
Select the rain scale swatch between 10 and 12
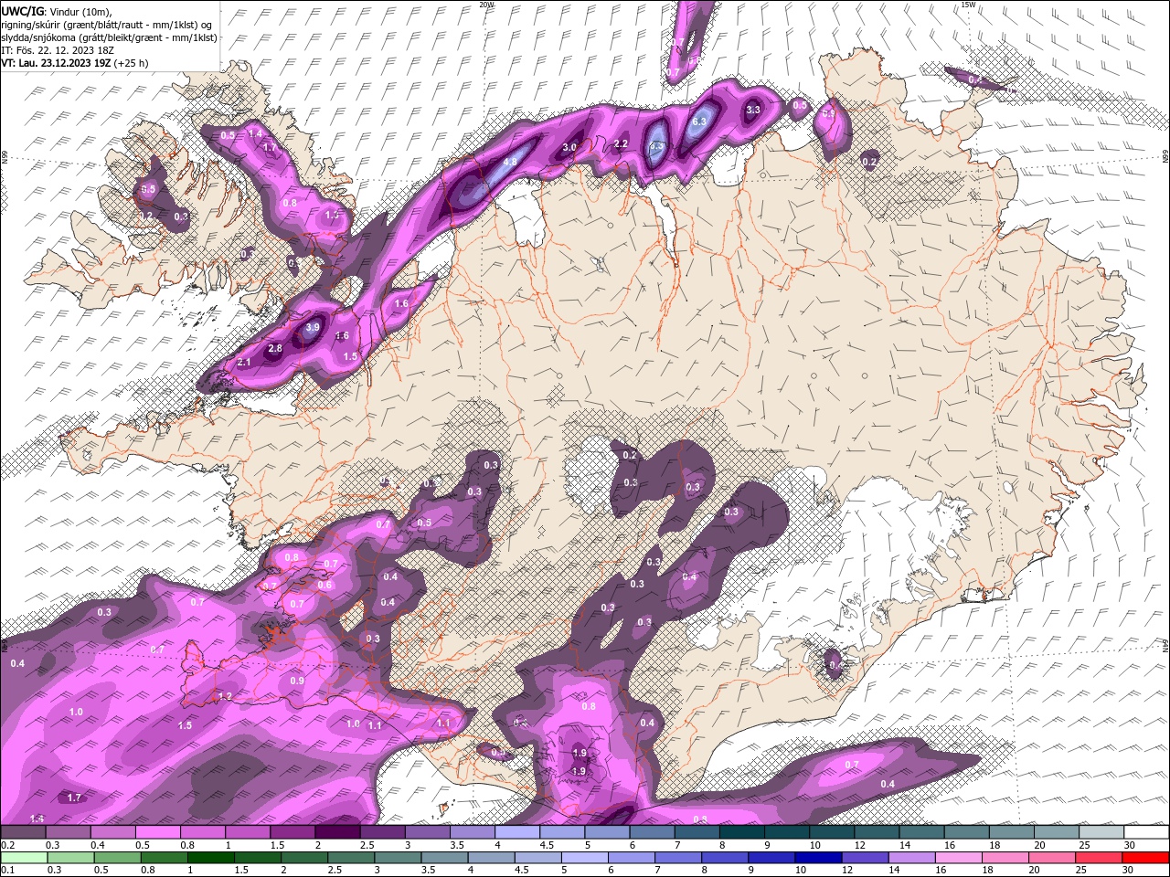coord(818,858)
